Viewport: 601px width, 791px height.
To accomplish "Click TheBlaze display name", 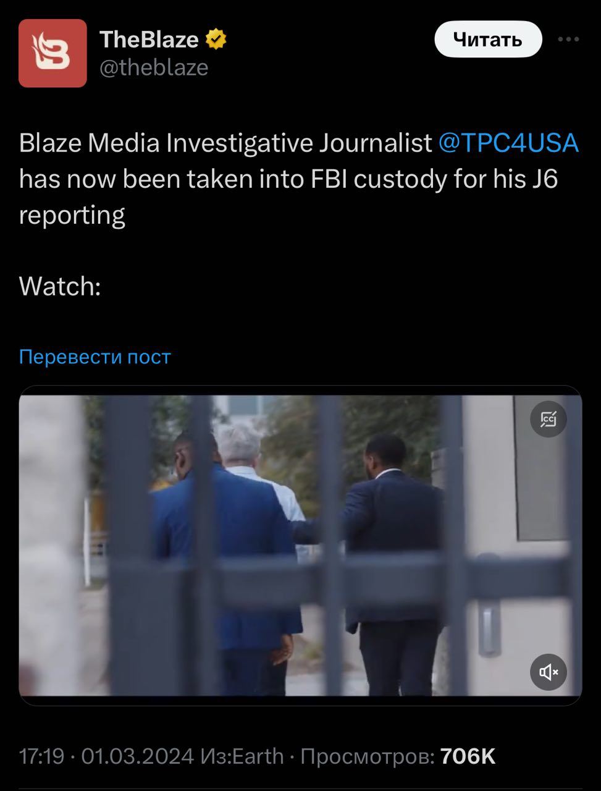I will 149,39.
